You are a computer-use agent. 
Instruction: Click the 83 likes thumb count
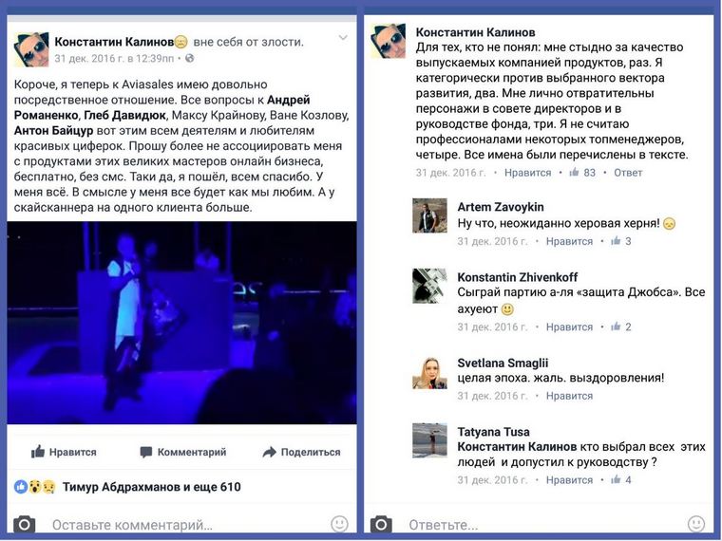pos(582,173)
